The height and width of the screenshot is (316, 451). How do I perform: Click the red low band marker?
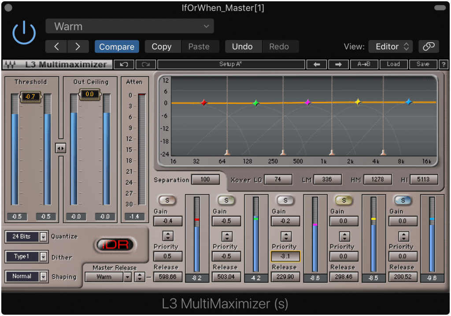tap(203, 102)
